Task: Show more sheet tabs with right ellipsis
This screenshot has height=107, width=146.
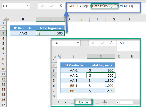Action: click(x=98, y=103)
